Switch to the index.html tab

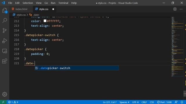tap(21, 9)
